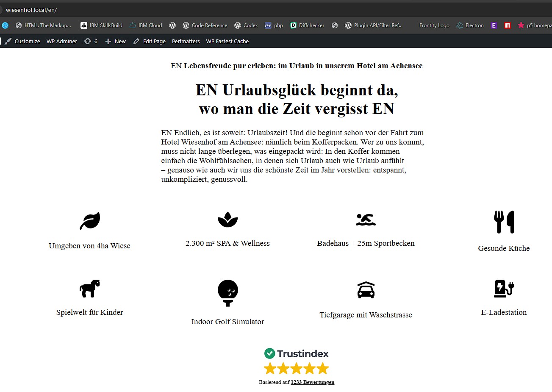Viewport: 552px width, 392px height.
Task: Expand the WP Fastest Cache menu
Action: (x=227, y=41)
